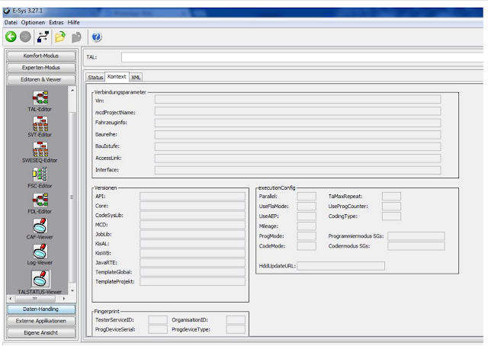Open the Hilfe menu

tap(74, 22)
